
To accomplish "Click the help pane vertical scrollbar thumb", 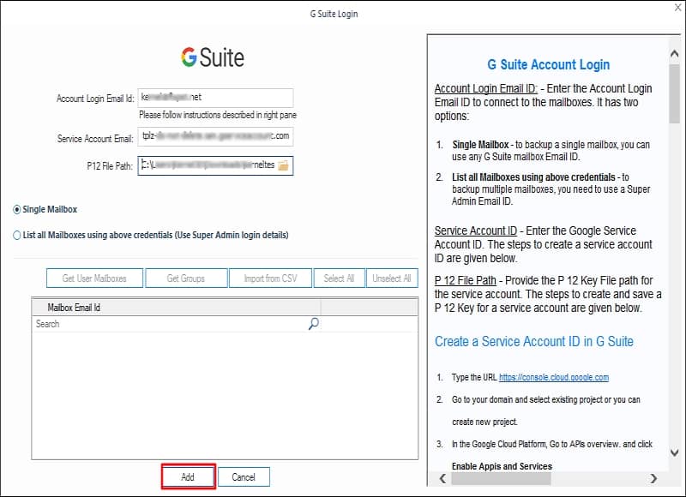I will click(x=674, y=94).
